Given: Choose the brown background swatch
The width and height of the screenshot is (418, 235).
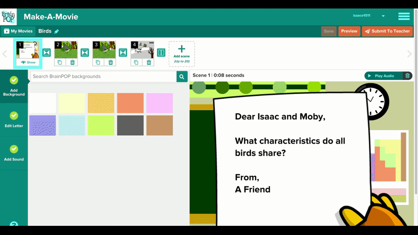Looking at the screenshot, I should coord(160,125).
